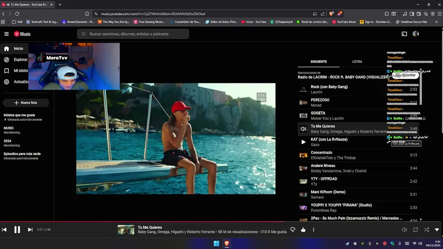The height and width of the screenshot is (249, 443).
Task: Click the Brave Rewards triangle icon
Action: click(340, 14)
